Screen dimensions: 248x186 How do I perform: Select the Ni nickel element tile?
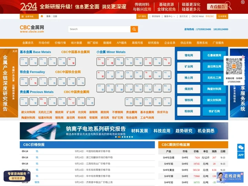(72, 62)
